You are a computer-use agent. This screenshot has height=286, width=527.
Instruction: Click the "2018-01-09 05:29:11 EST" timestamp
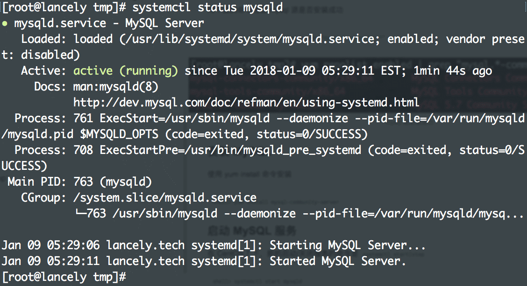tap(332, 70)
